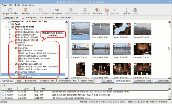Click the Recover Marked toolbar icon
172x104 pixels.
click(x=41, y=10)
